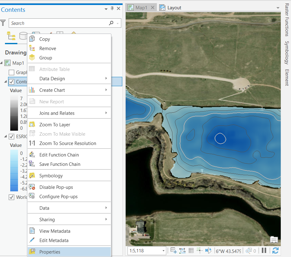Click inside the Contents Search box
The height and width of the screenshot is (257, 291).
pos(62,23)
